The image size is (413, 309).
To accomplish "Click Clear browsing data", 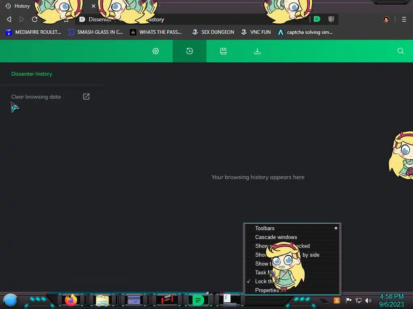I will coord(36,97).
